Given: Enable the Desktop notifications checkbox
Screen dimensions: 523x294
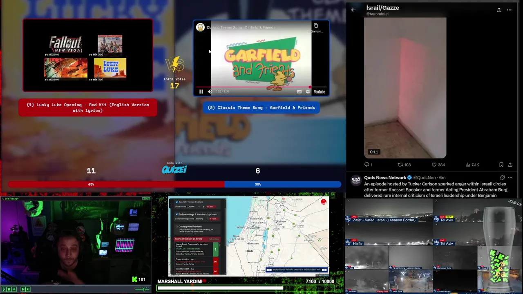Looking at the screenshot, I should [177, 227].
